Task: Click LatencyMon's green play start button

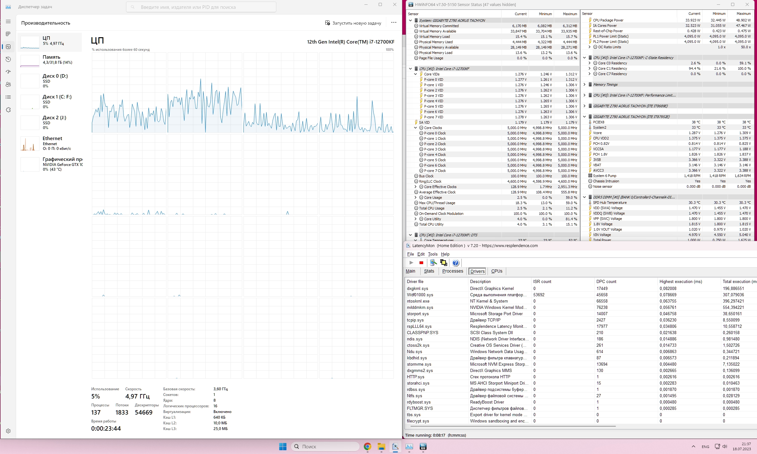Action: pyautogui.click(x=411, y=263)
